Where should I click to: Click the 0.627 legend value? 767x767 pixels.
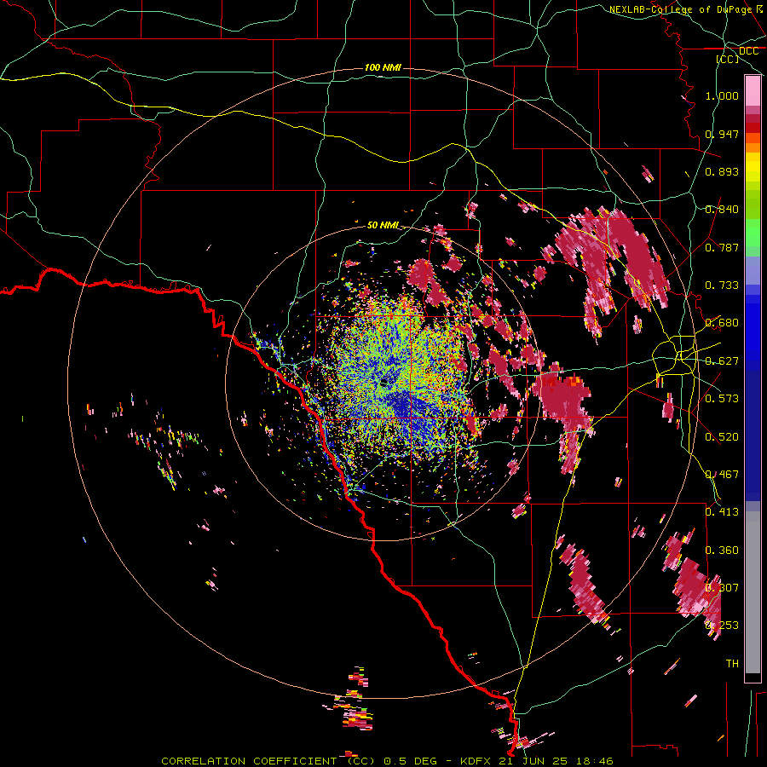click(x=722, y=360)
